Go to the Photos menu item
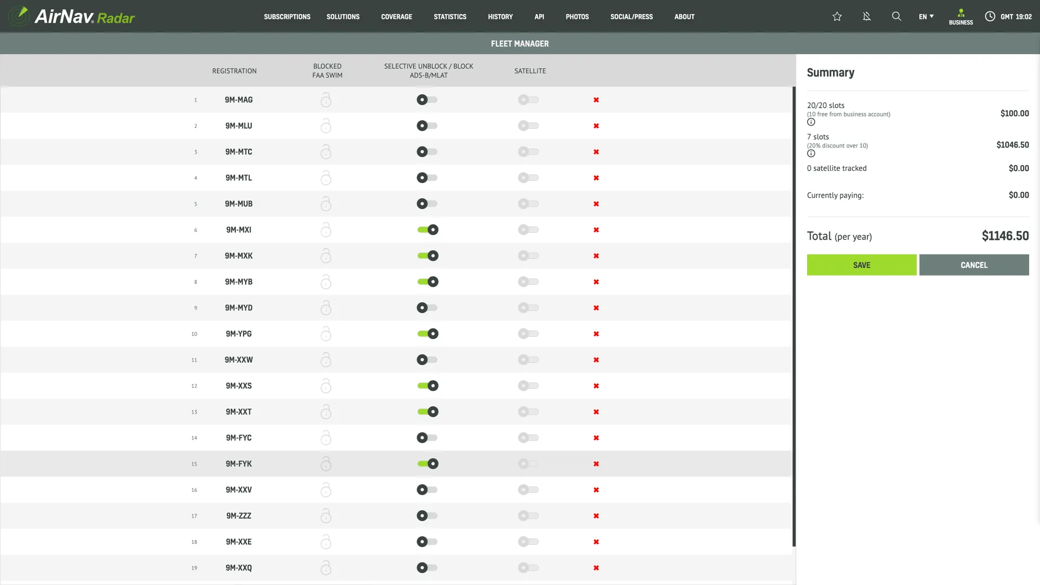 click(577, 17)
